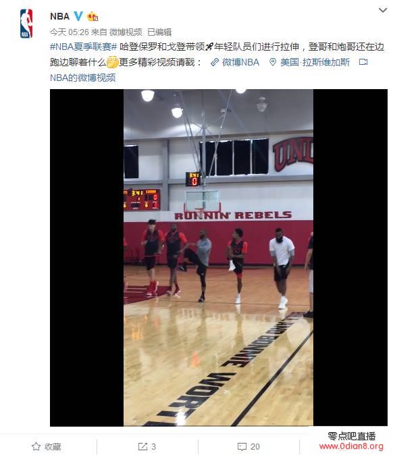Click the 微博NBA link
This screenshot has width=393, height=455.
tap(240, 62)
